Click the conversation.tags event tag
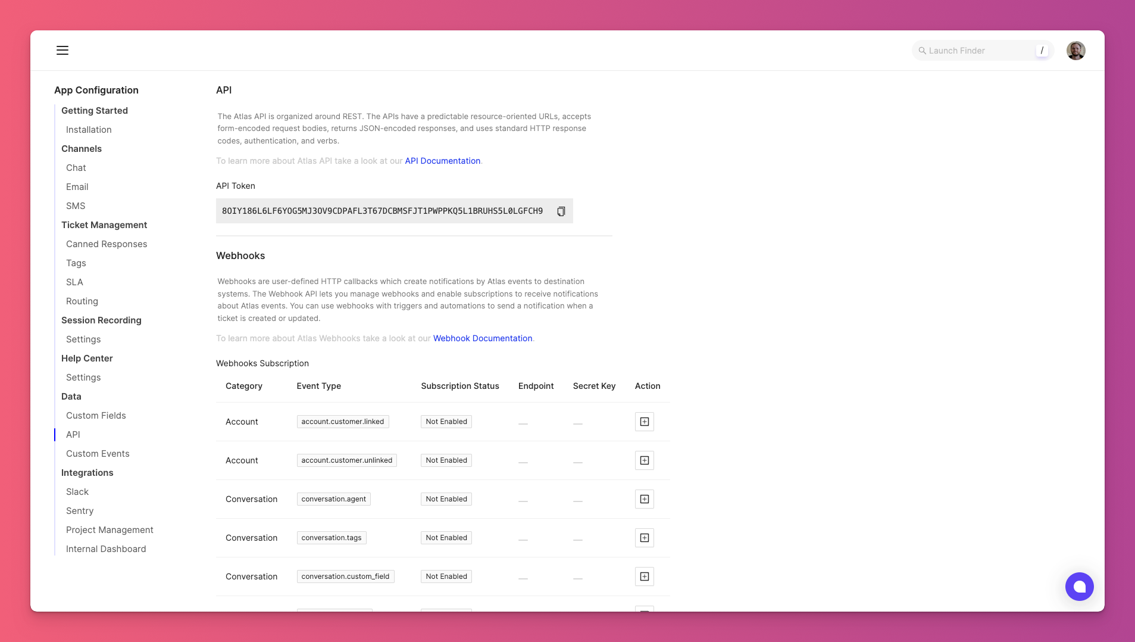 [332, 538]
